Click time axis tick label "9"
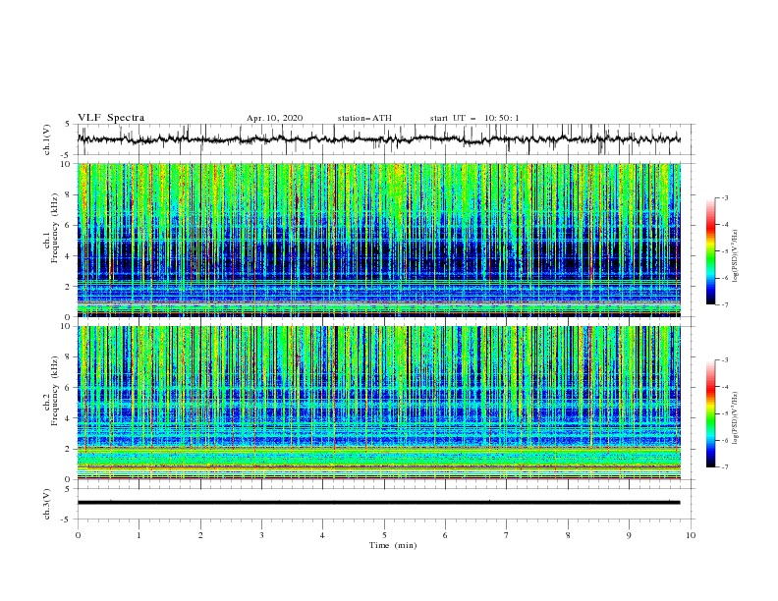The image size is (778, 601). coord(629,535)
